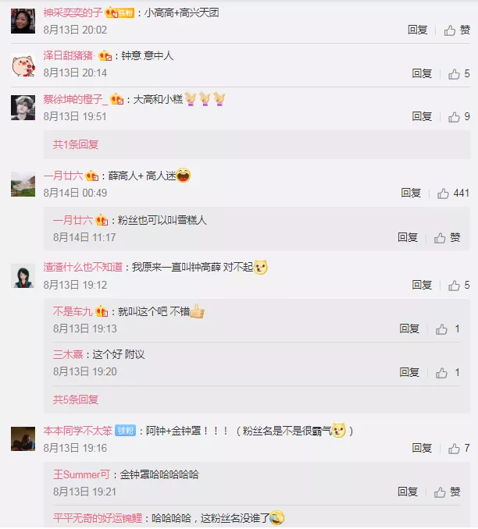478x529 pixels.
Task: Like the reply 粉丝也可以叫雪糕人
Action: (447, 237)
